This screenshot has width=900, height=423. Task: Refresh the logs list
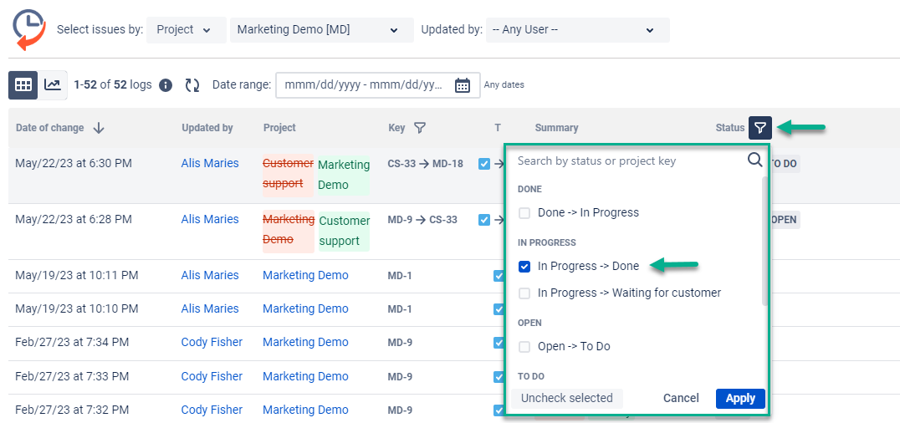(192, 85)
